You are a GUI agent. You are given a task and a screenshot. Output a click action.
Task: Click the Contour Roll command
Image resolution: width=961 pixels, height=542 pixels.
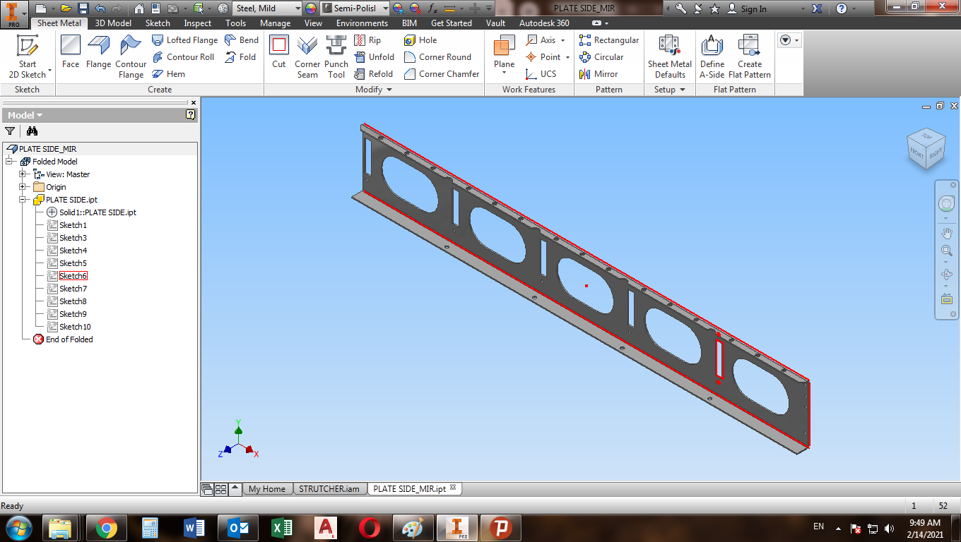tap(183, 57)
